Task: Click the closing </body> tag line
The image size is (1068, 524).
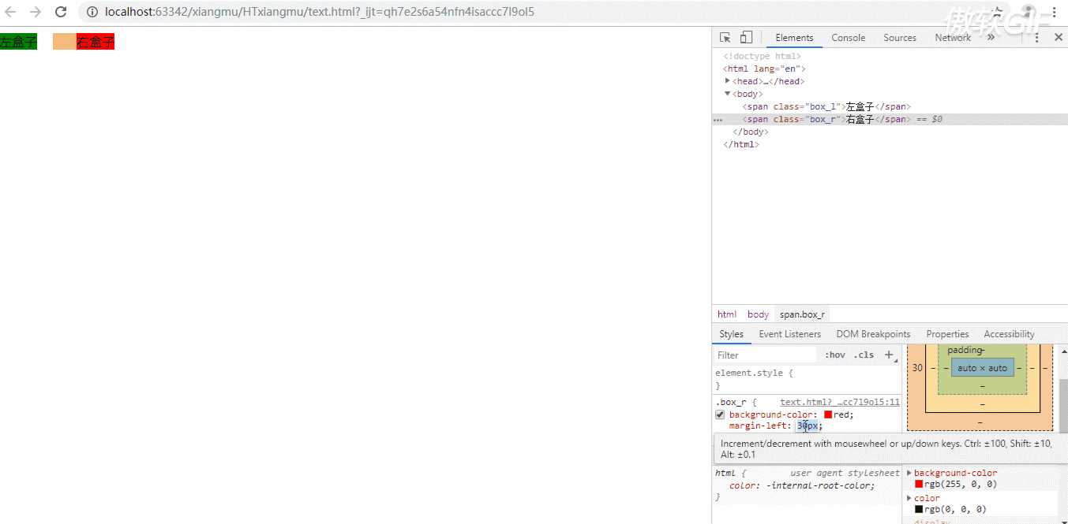Action: point(750,132)
